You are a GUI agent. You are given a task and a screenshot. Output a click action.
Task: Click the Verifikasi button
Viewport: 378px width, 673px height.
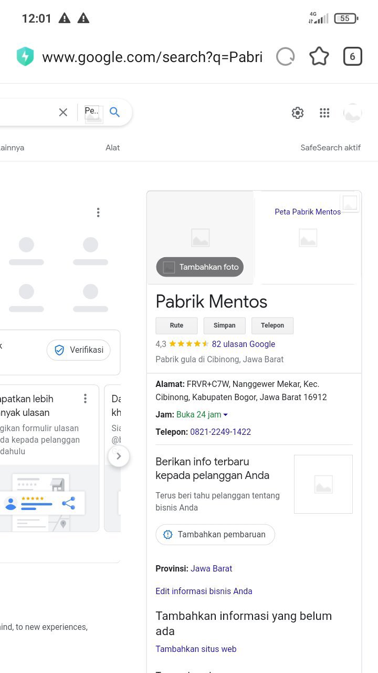79,350
